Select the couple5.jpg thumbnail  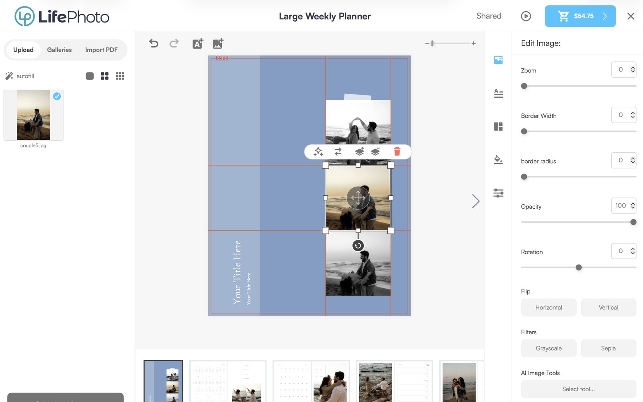[x=33, y=115]
